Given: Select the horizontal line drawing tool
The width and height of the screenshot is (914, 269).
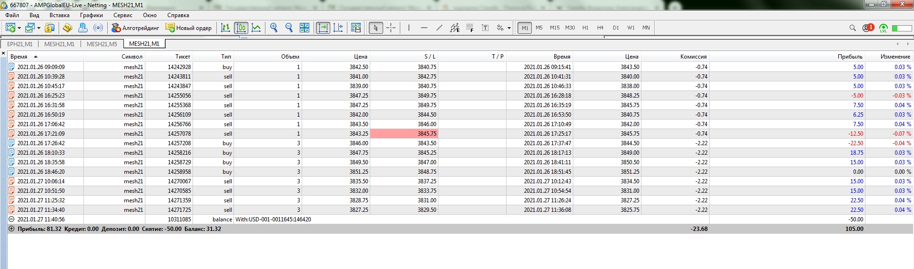Looking at the screenshot, I should 424,28.
